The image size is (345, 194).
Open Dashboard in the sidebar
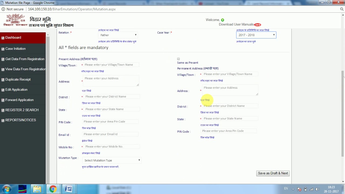click(x=13, y=37)
